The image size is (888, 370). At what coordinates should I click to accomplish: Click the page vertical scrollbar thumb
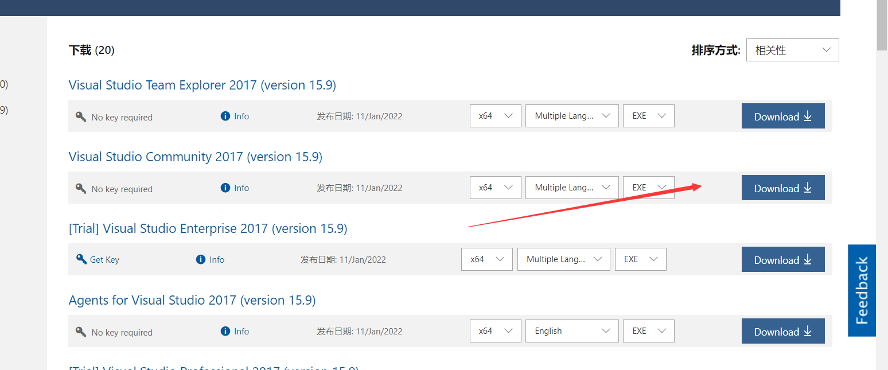pos(882,26)
